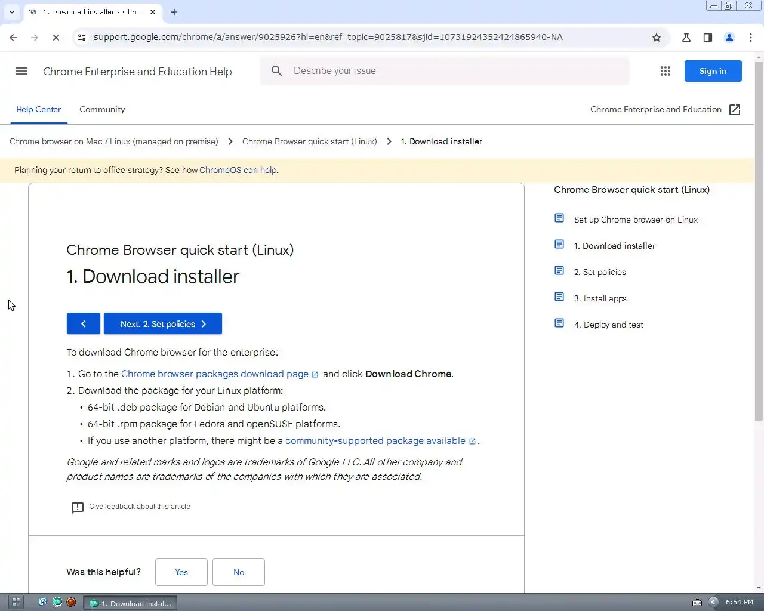This screenshot has width=764, height=611.
Task: Select 1. Download installer in sidebar
Action: [x=615, y=246]
